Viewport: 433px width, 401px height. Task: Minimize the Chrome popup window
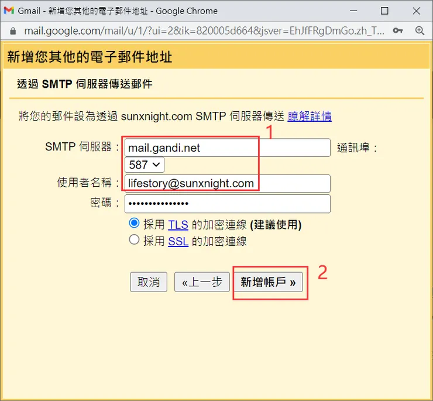(353, 11)
